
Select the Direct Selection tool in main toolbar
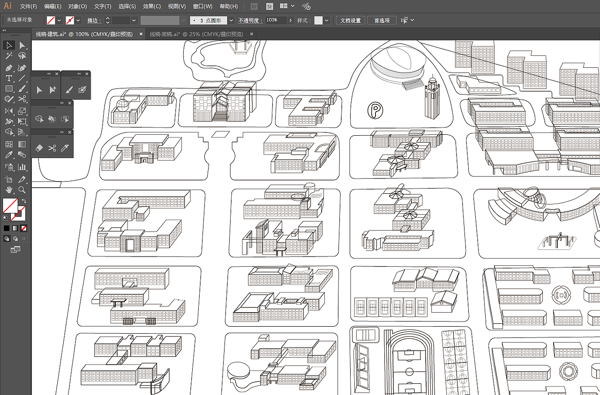tap(22, 45)
